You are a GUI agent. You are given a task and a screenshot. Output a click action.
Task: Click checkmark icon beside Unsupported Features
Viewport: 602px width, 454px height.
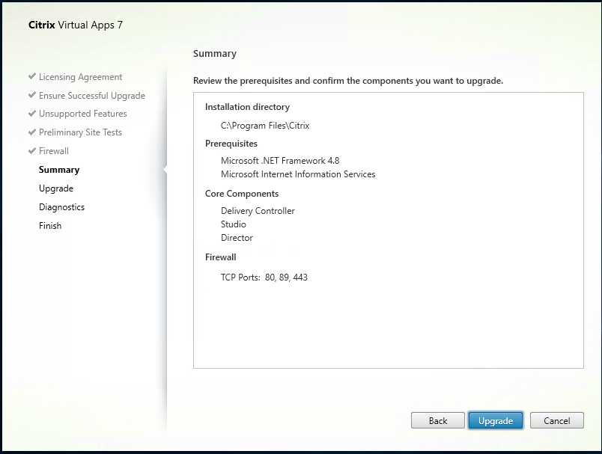coord(32,113)
